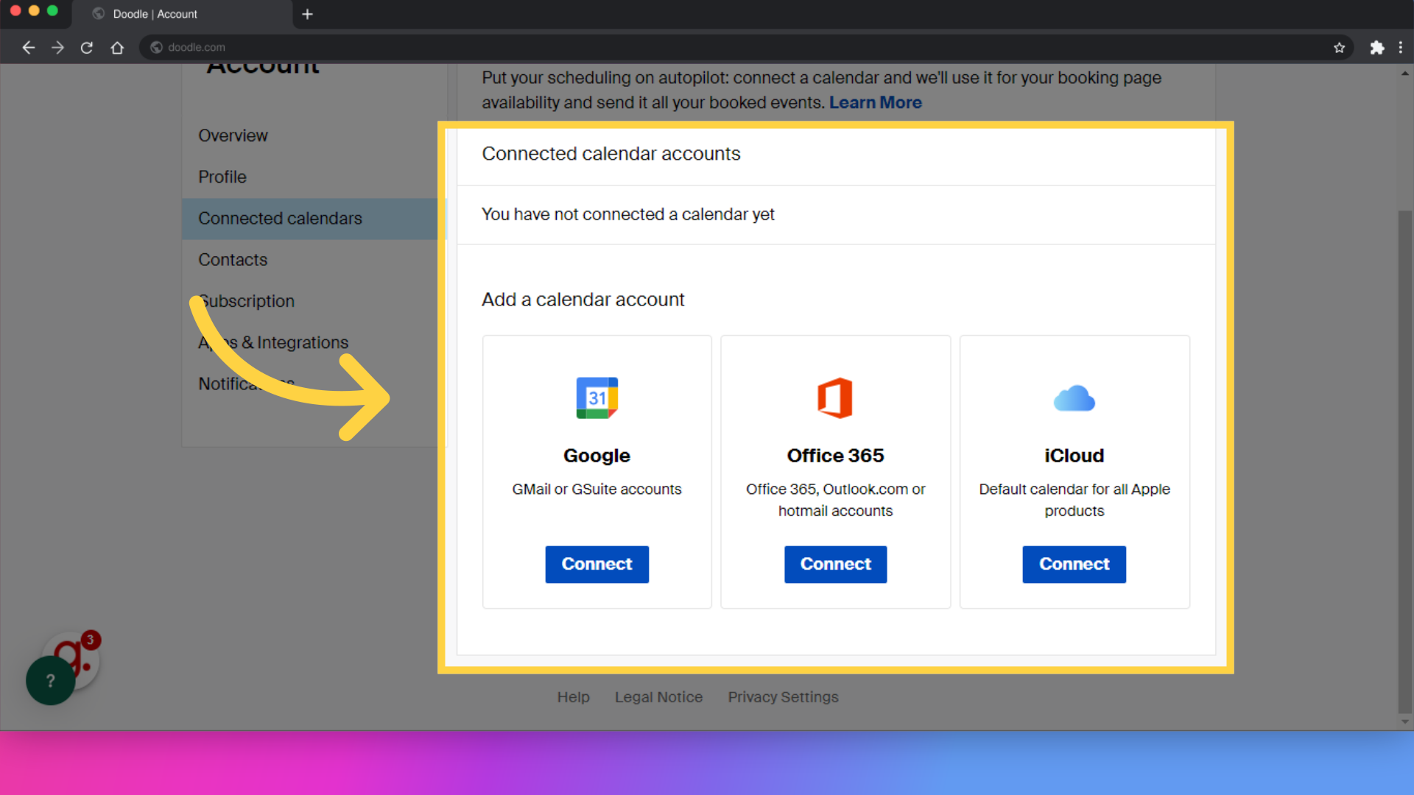Click the Google Calendar icon
The image size is (1414, 795).
[597, 398]
